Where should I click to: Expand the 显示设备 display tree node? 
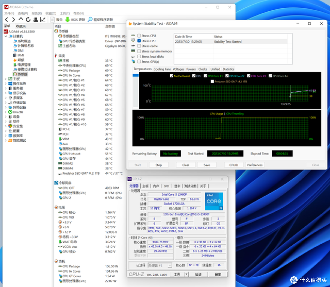pos(6,93)
